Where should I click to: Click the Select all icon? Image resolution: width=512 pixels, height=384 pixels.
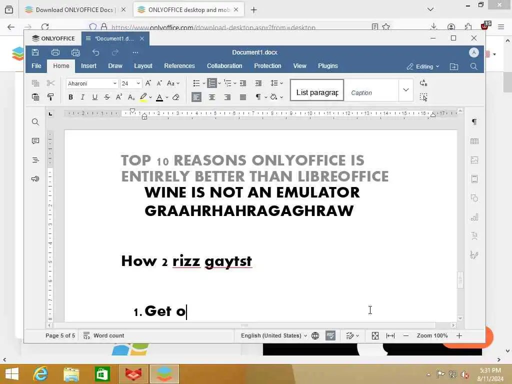coord(423,97)
